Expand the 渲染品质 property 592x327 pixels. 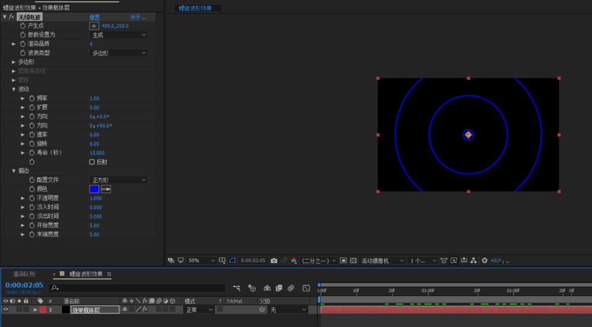[x=14, y=44]
